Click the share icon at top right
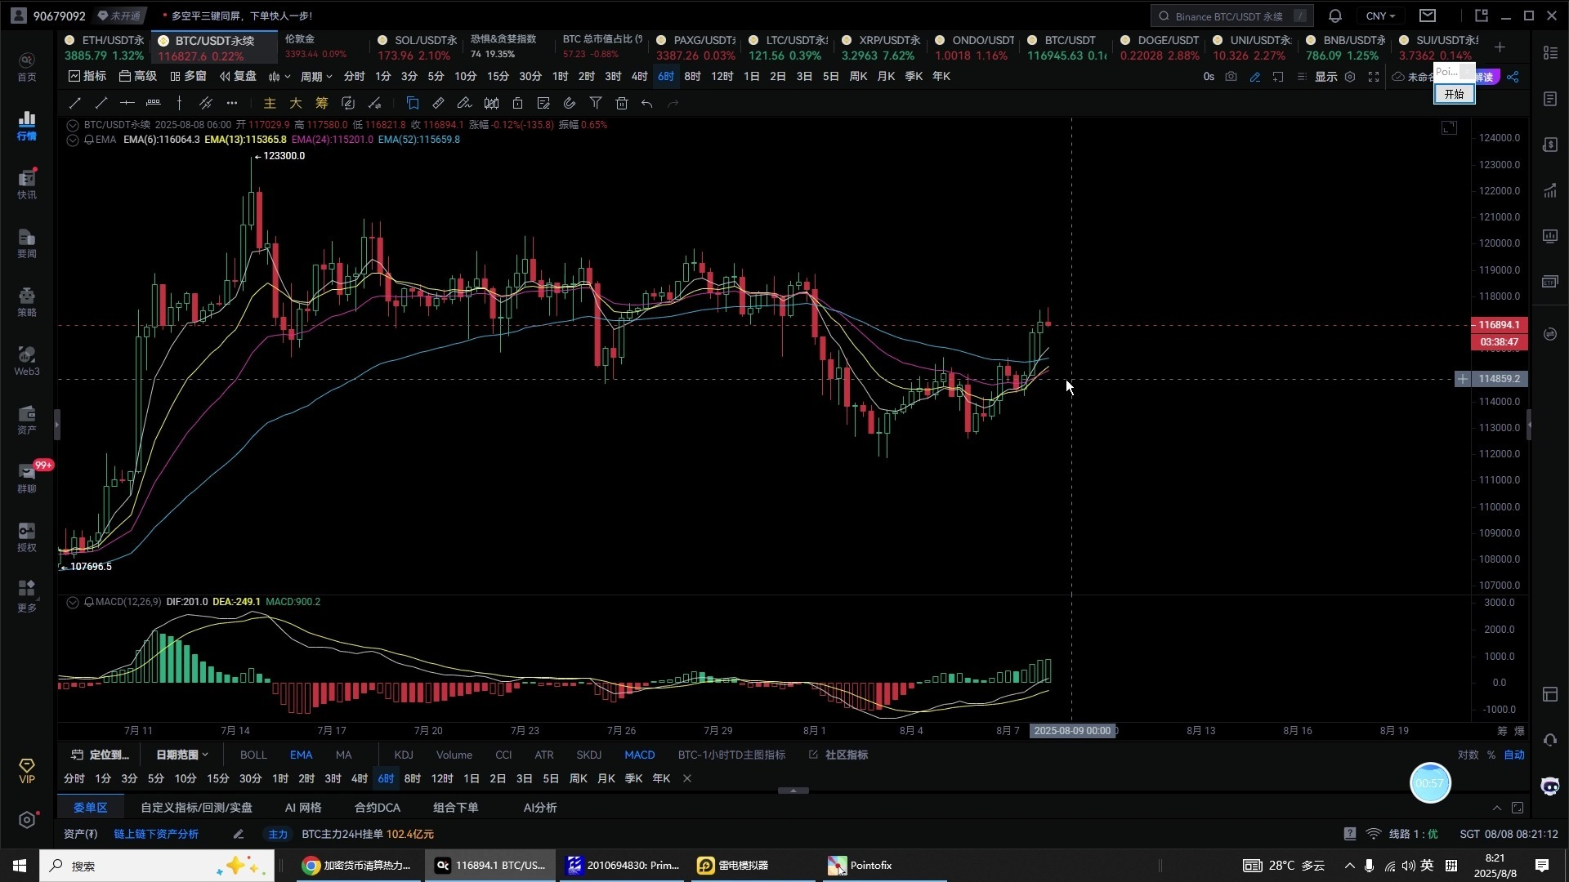 click(x=1513, y=77)
